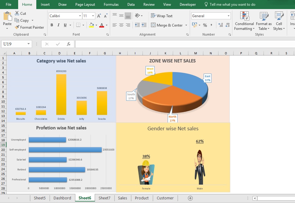The height and width of the screenshot is (203, 295).
Task: Set bottom vertical alignment
Action: (128, 16)
